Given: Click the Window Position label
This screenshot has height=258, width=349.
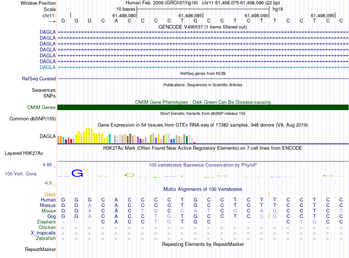Looking at the screenshot, I should (38, 3).
